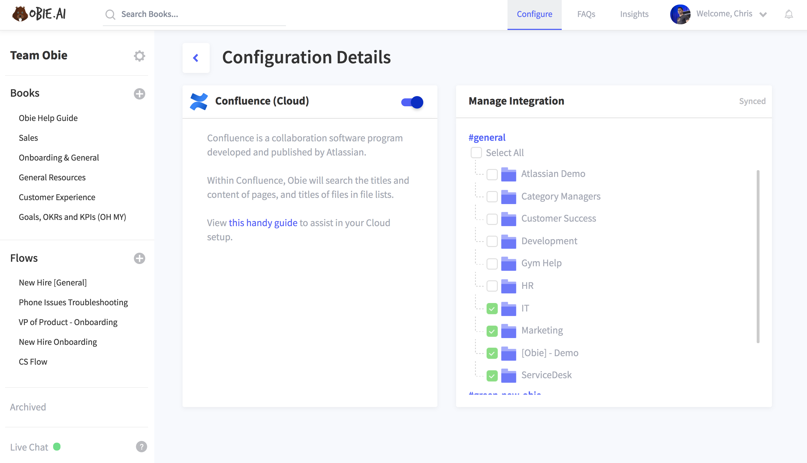Open the Obie Help Guide book

click(48, 118)
